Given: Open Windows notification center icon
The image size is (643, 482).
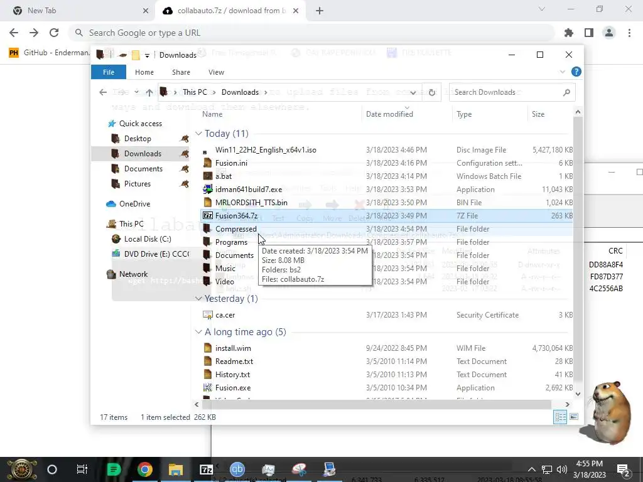Looking at the screenshot, I should point(623,470).
